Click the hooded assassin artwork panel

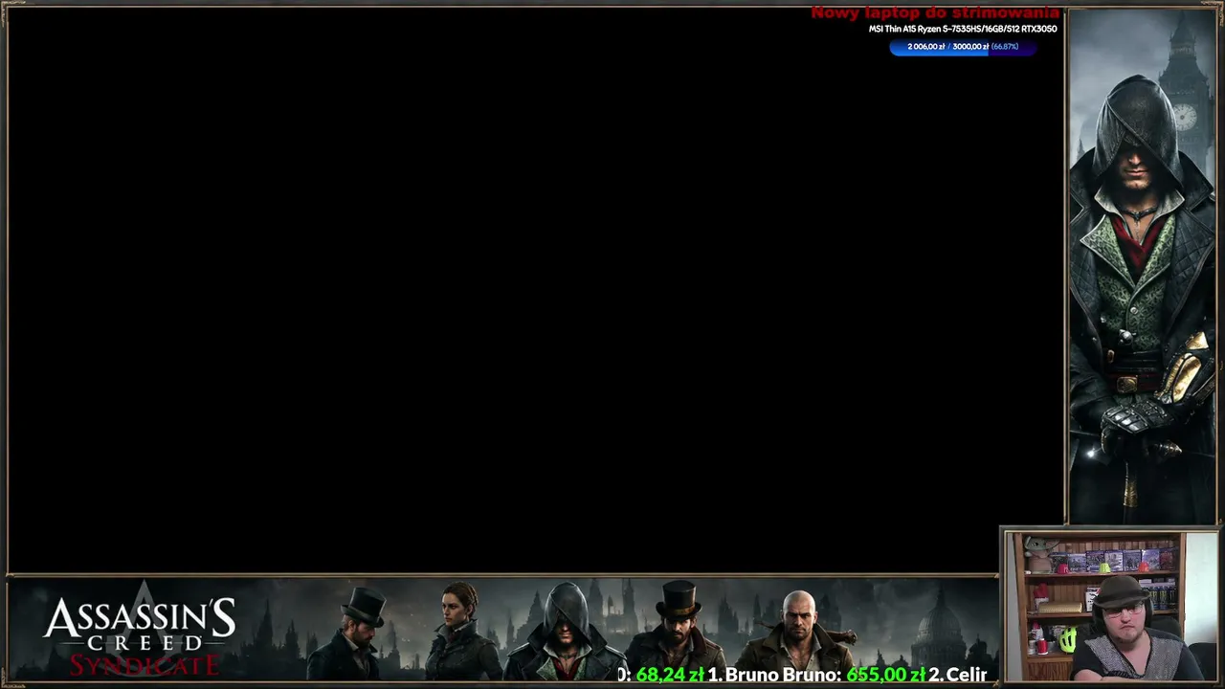[1142, 267]
